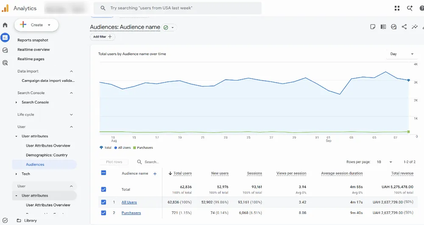Open Realtime pages

pos(31,59)
